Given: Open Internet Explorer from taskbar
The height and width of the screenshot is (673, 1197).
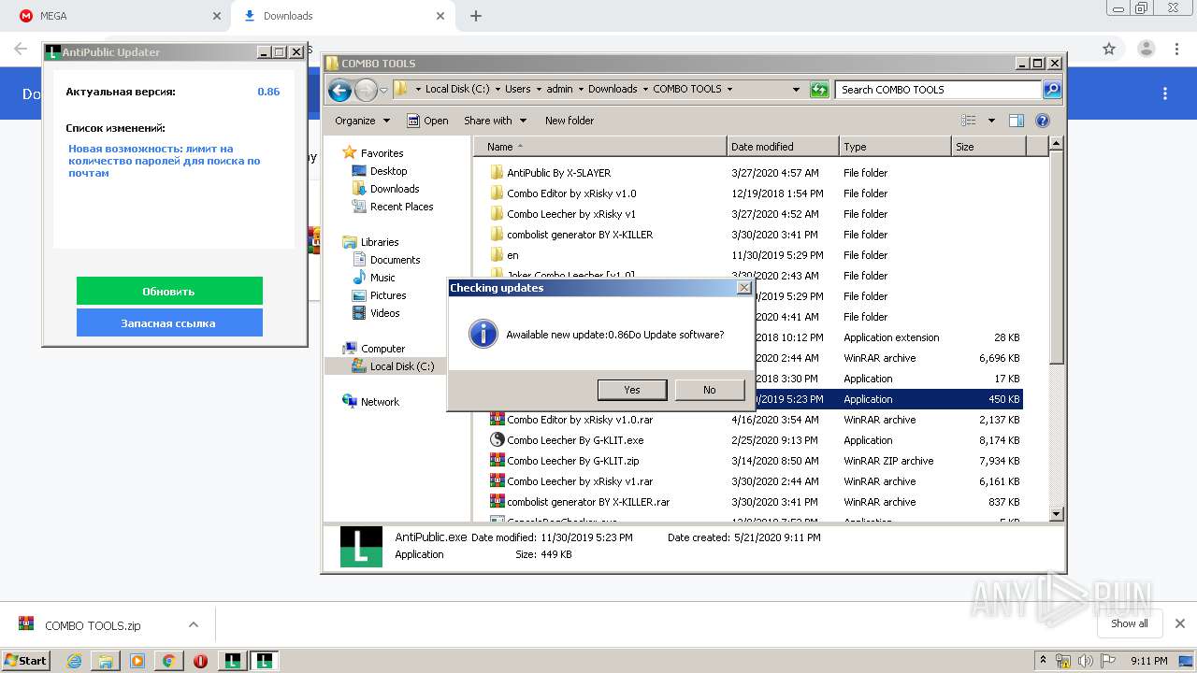Looking at the screenshot, I should pyautogui.click(x=74, y=661).
